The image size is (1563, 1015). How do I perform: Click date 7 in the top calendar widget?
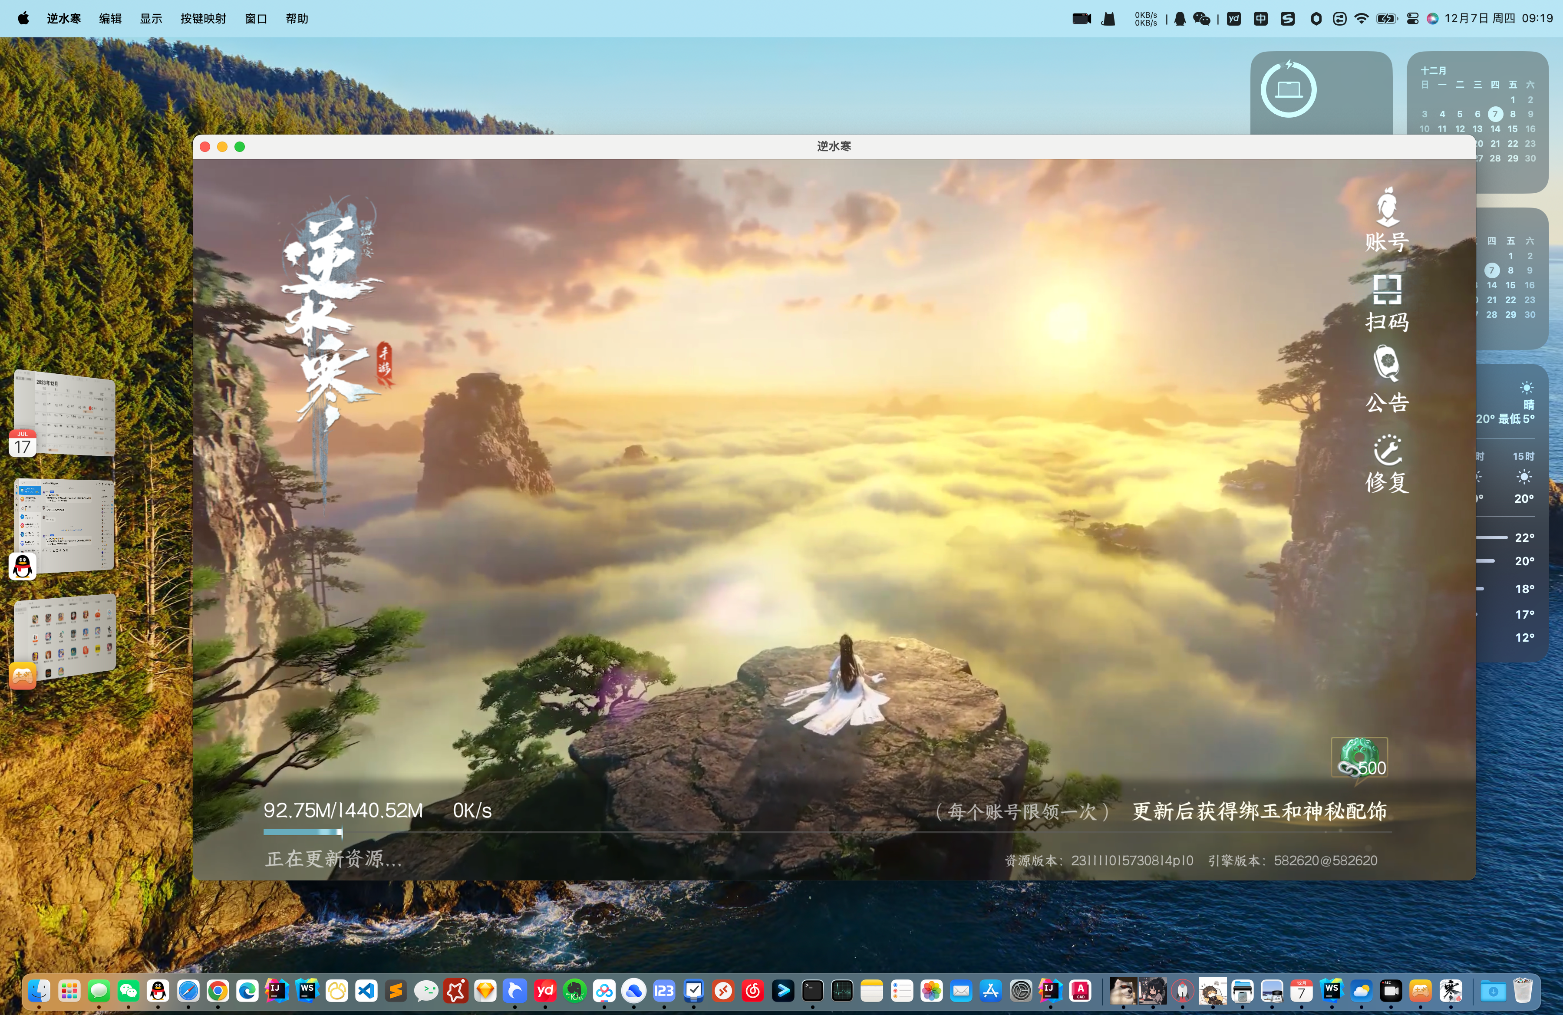click(1495, 114)
